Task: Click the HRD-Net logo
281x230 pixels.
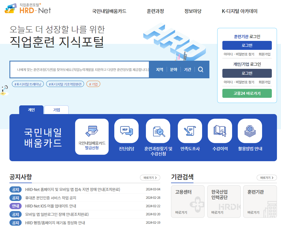Action: pyautogui.click(x=28, y=8)
